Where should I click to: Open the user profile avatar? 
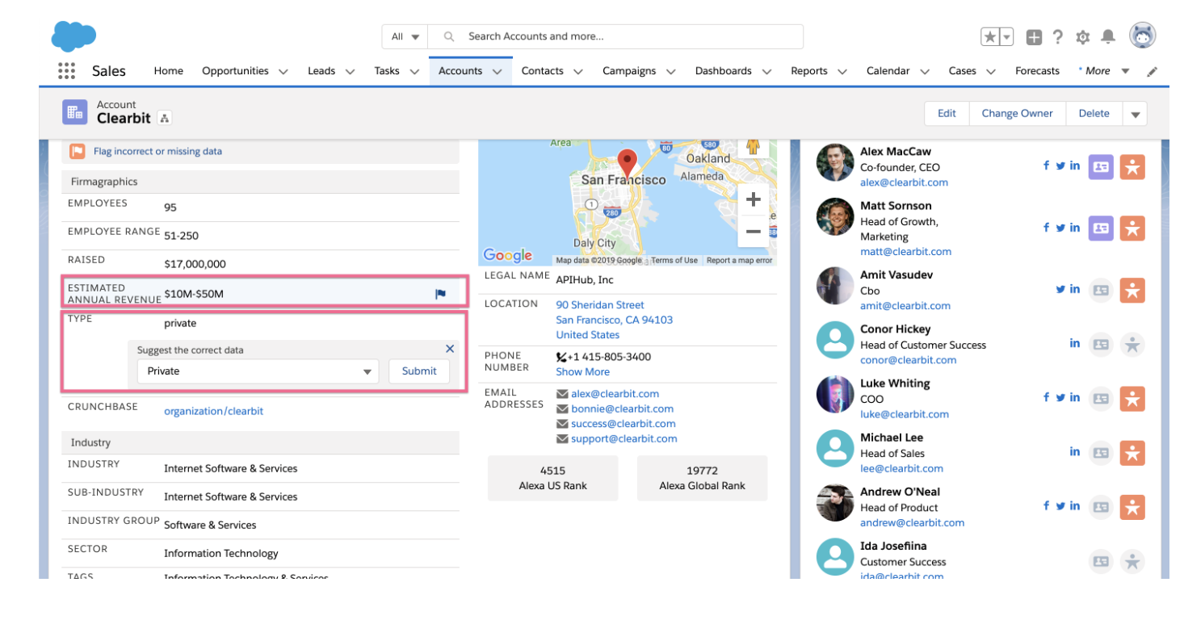click(x=1143, y=36)
